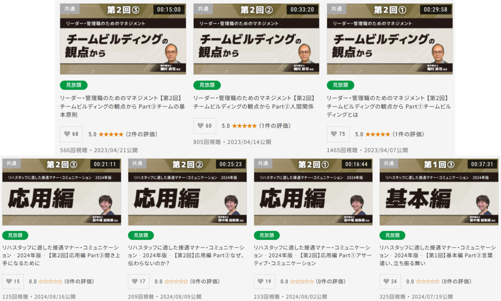
Task: Click the 見放題 badge under チームビルディング 第2回①
Action: [341, 85]
